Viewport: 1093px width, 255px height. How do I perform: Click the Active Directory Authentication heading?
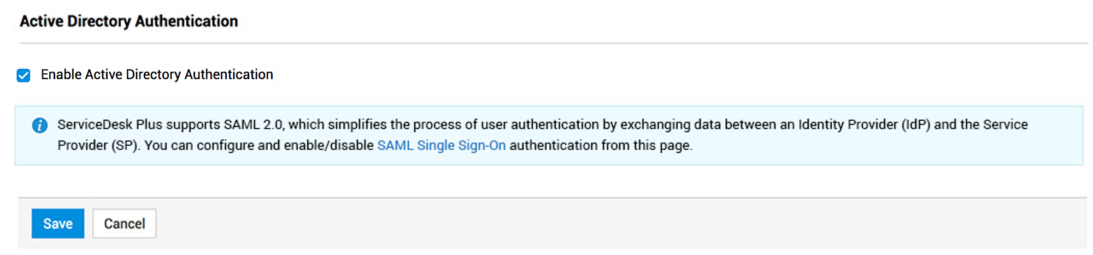tap(129, 21)
